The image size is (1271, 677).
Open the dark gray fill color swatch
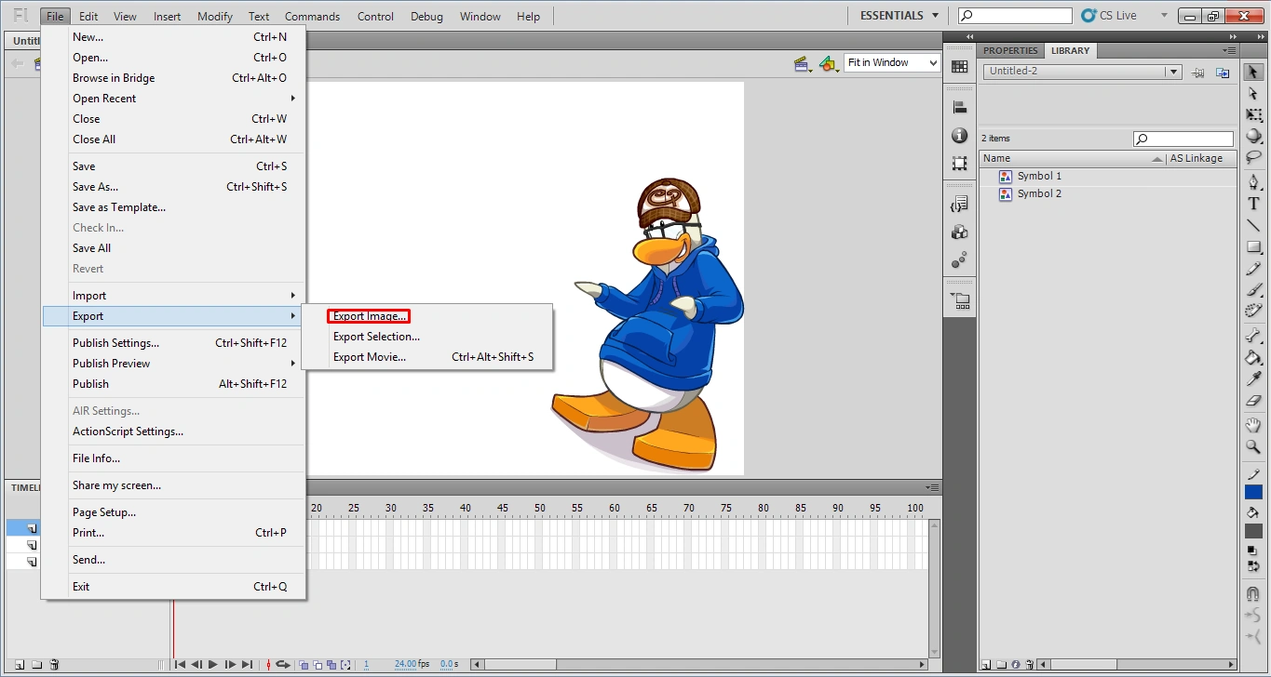(x=1253, y=531)
